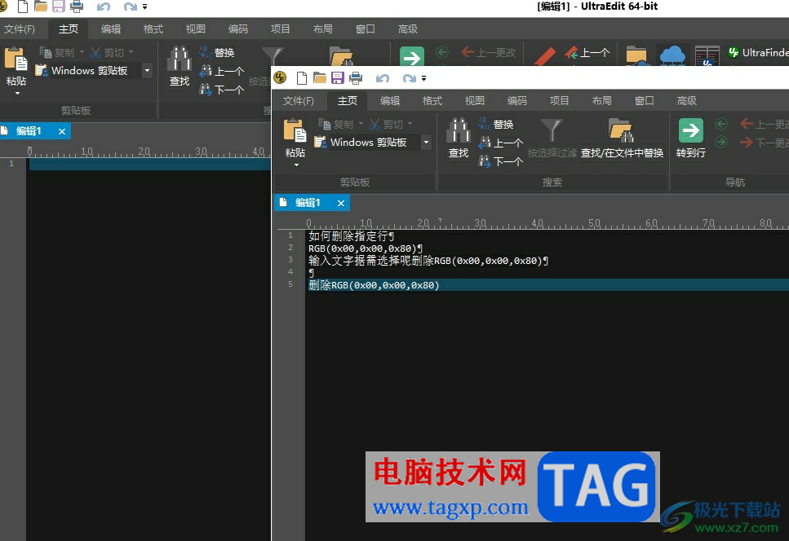Click Undo in back window toolbar
Image resolution: width=789 pixels, height=541 pixels.
pyautogui.click(x=104, y=7)
